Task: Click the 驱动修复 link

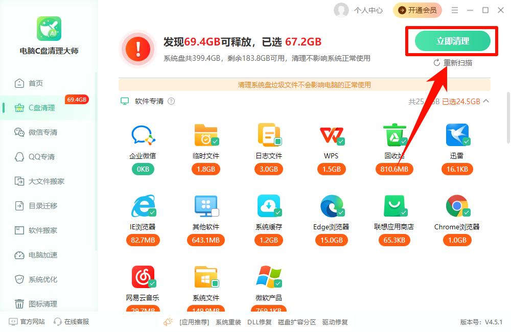Action: pyautogui.click(x=335, y=322)
